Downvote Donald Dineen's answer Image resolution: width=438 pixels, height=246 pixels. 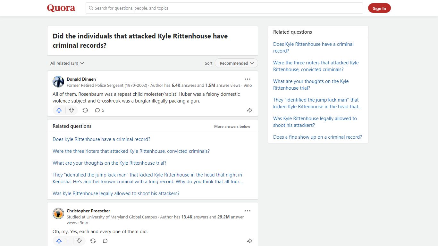(x=72, y=110)
